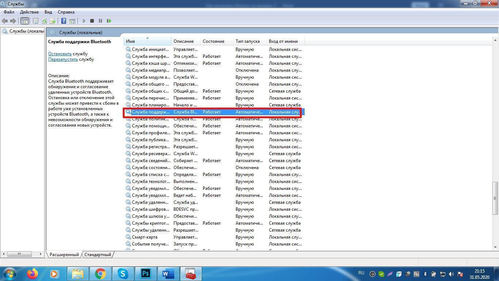Click the Properties toolbar icon
The image size is (499, 281).
[35, 21]
